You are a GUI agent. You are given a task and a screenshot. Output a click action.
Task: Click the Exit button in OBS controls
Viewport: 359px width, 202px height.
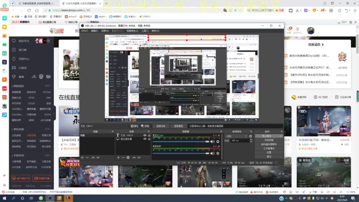(x=269, y=157)
